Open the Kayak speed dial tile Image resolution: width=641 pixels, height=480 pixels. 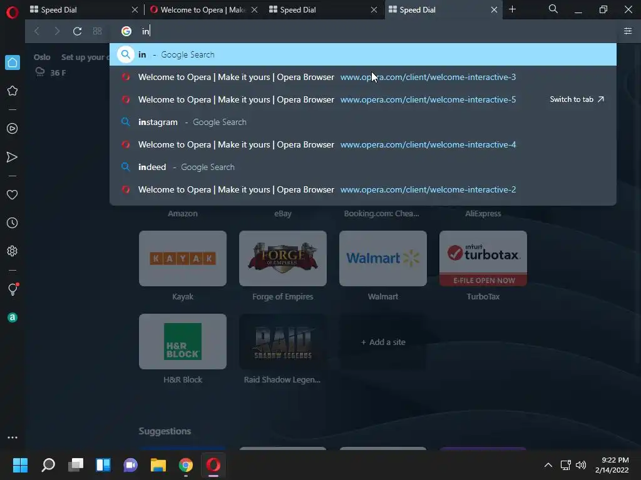183,258
